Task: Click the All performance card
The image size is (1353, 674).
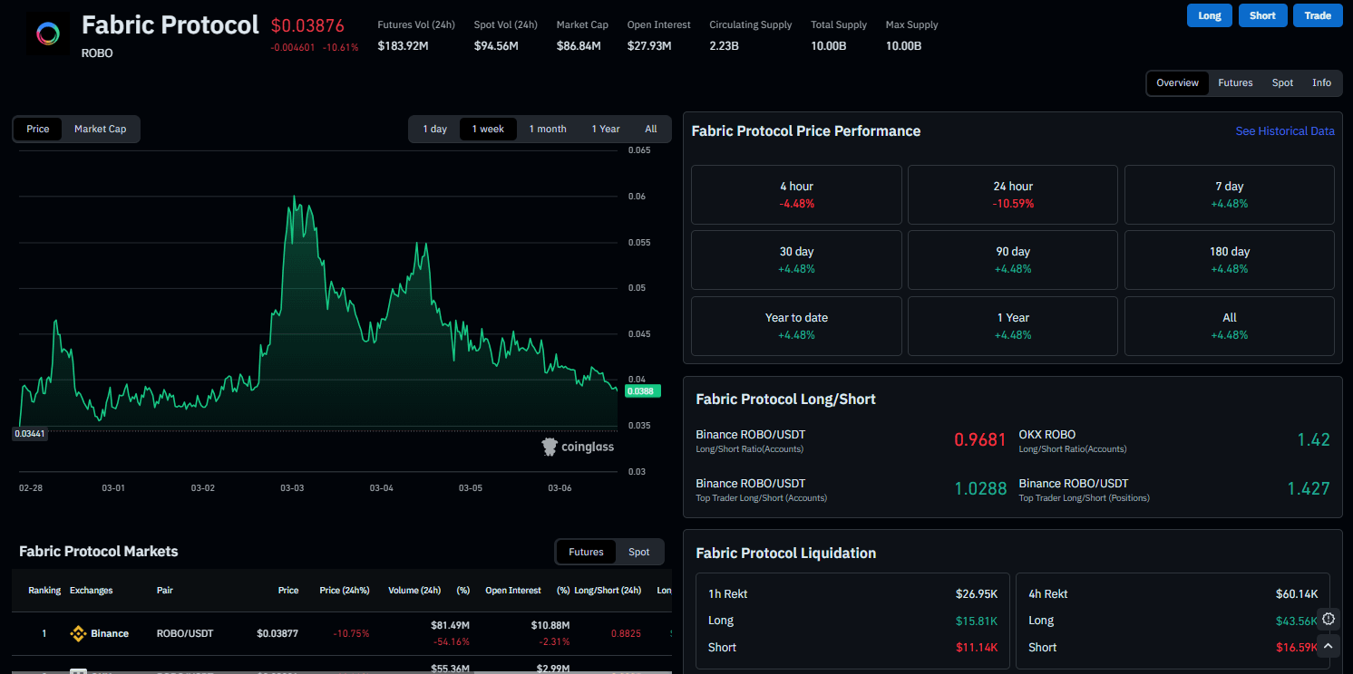Action: pos(1230,326)
